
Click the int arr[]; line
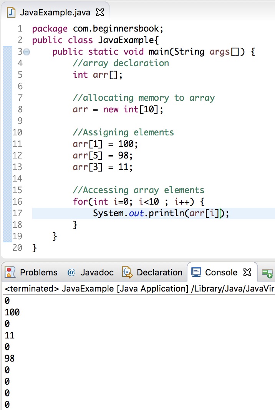[x=98, y=75]
